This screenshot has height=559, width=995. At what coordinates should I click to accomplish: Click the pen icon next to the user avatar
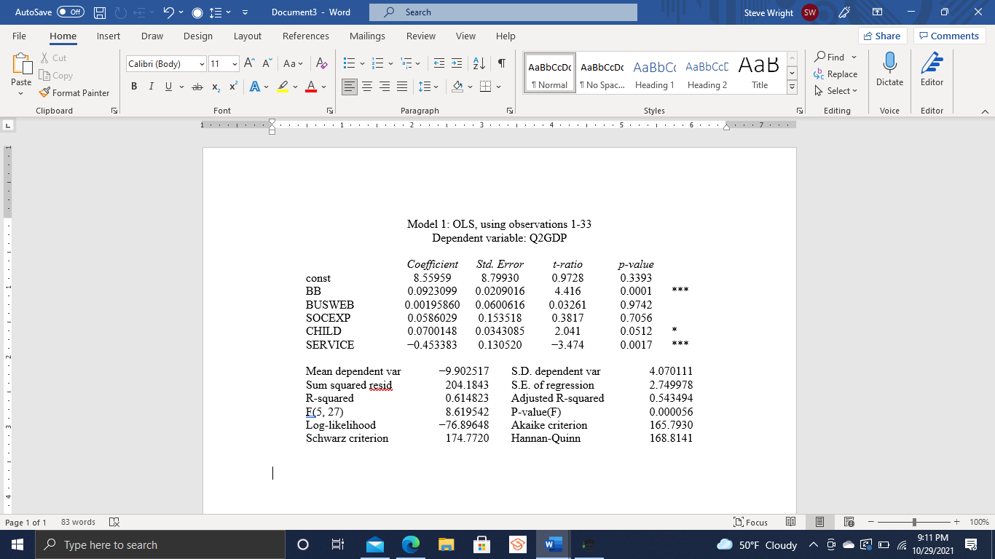pyautogui.click(x=845, y=12)
